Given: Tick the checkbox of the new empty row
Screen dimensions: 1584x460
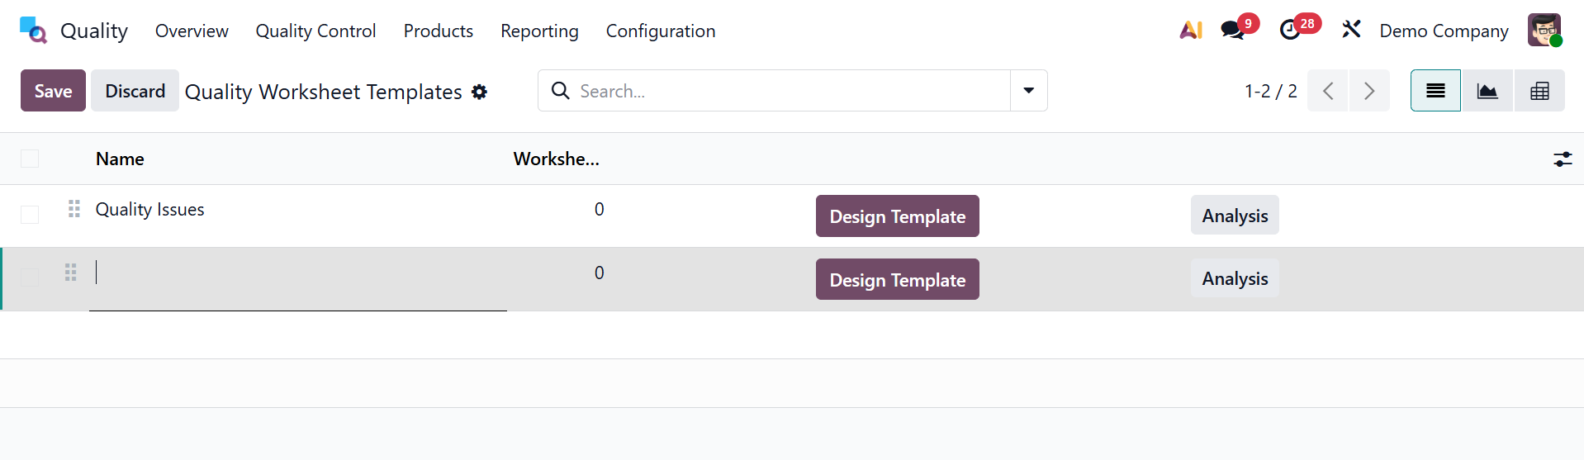Looking at the screenshot, I should [x=30, y=277].
